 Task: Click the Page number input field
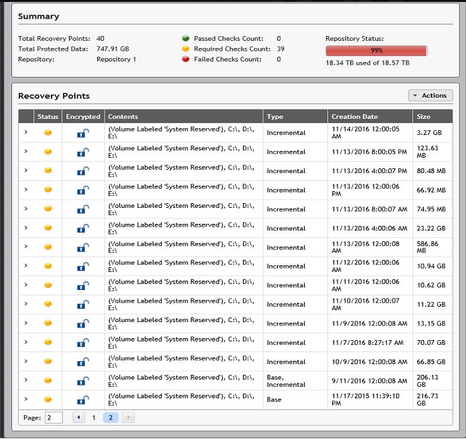point(54,418)
